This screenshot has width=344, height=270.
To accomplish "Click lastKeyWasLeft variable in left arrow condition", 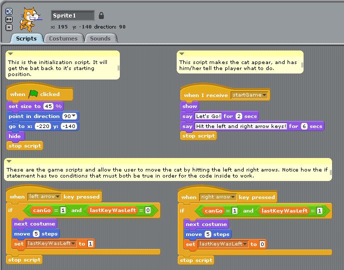I will click(x=113, y=210).
